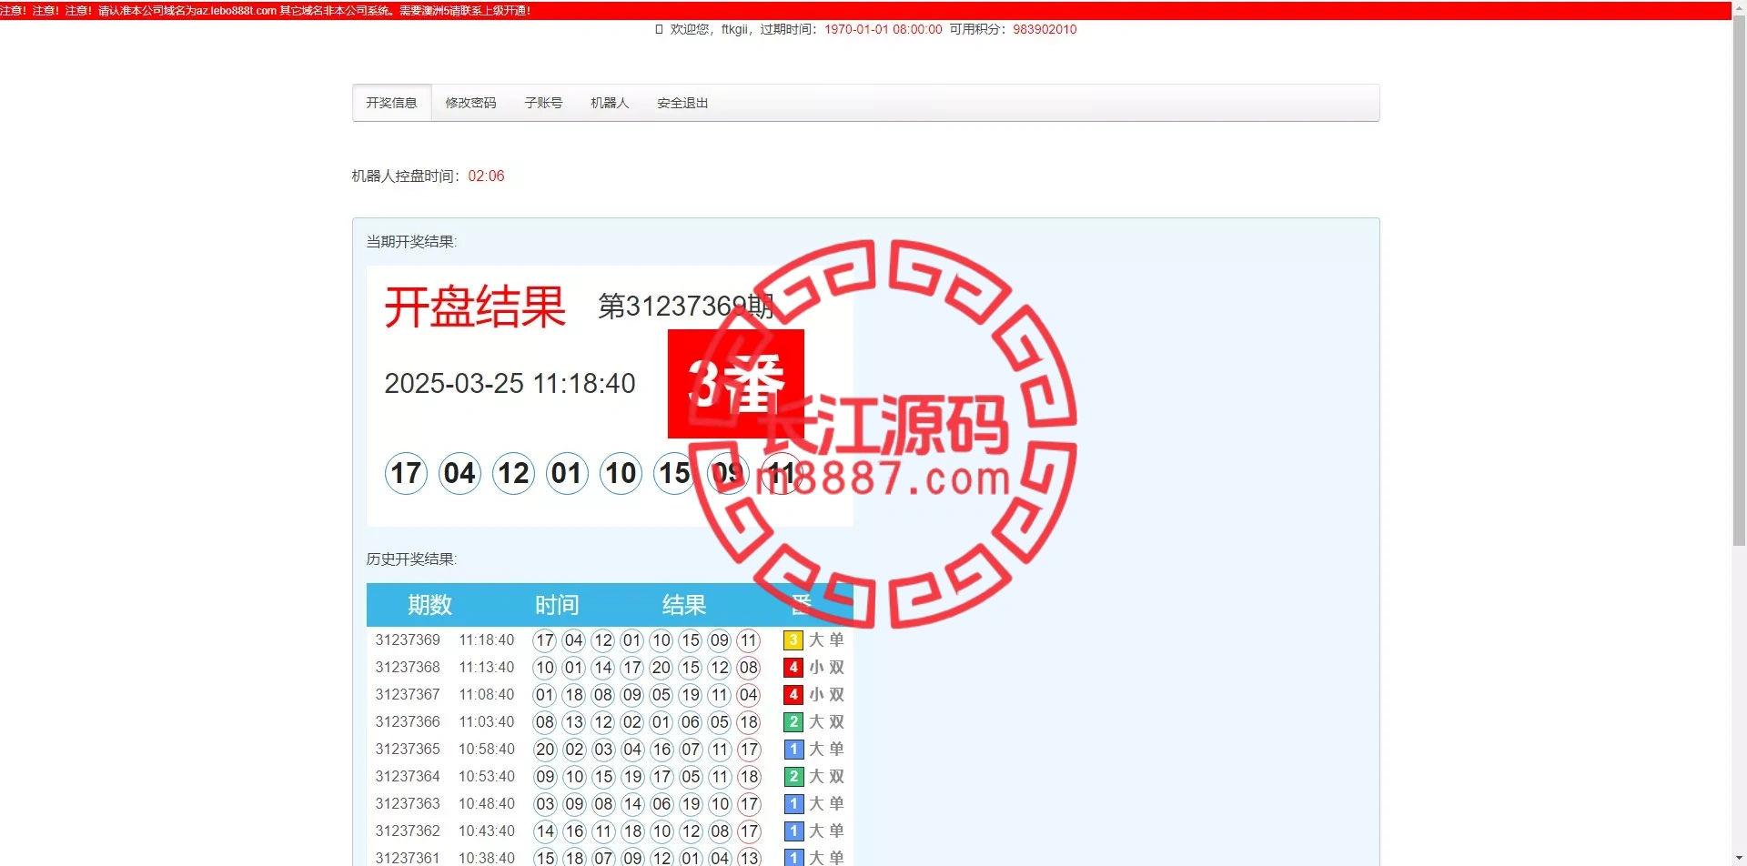This screenshot has height=866, width=1747.
Task: Click the large ball numbered 01
Action: pos(567,473)
